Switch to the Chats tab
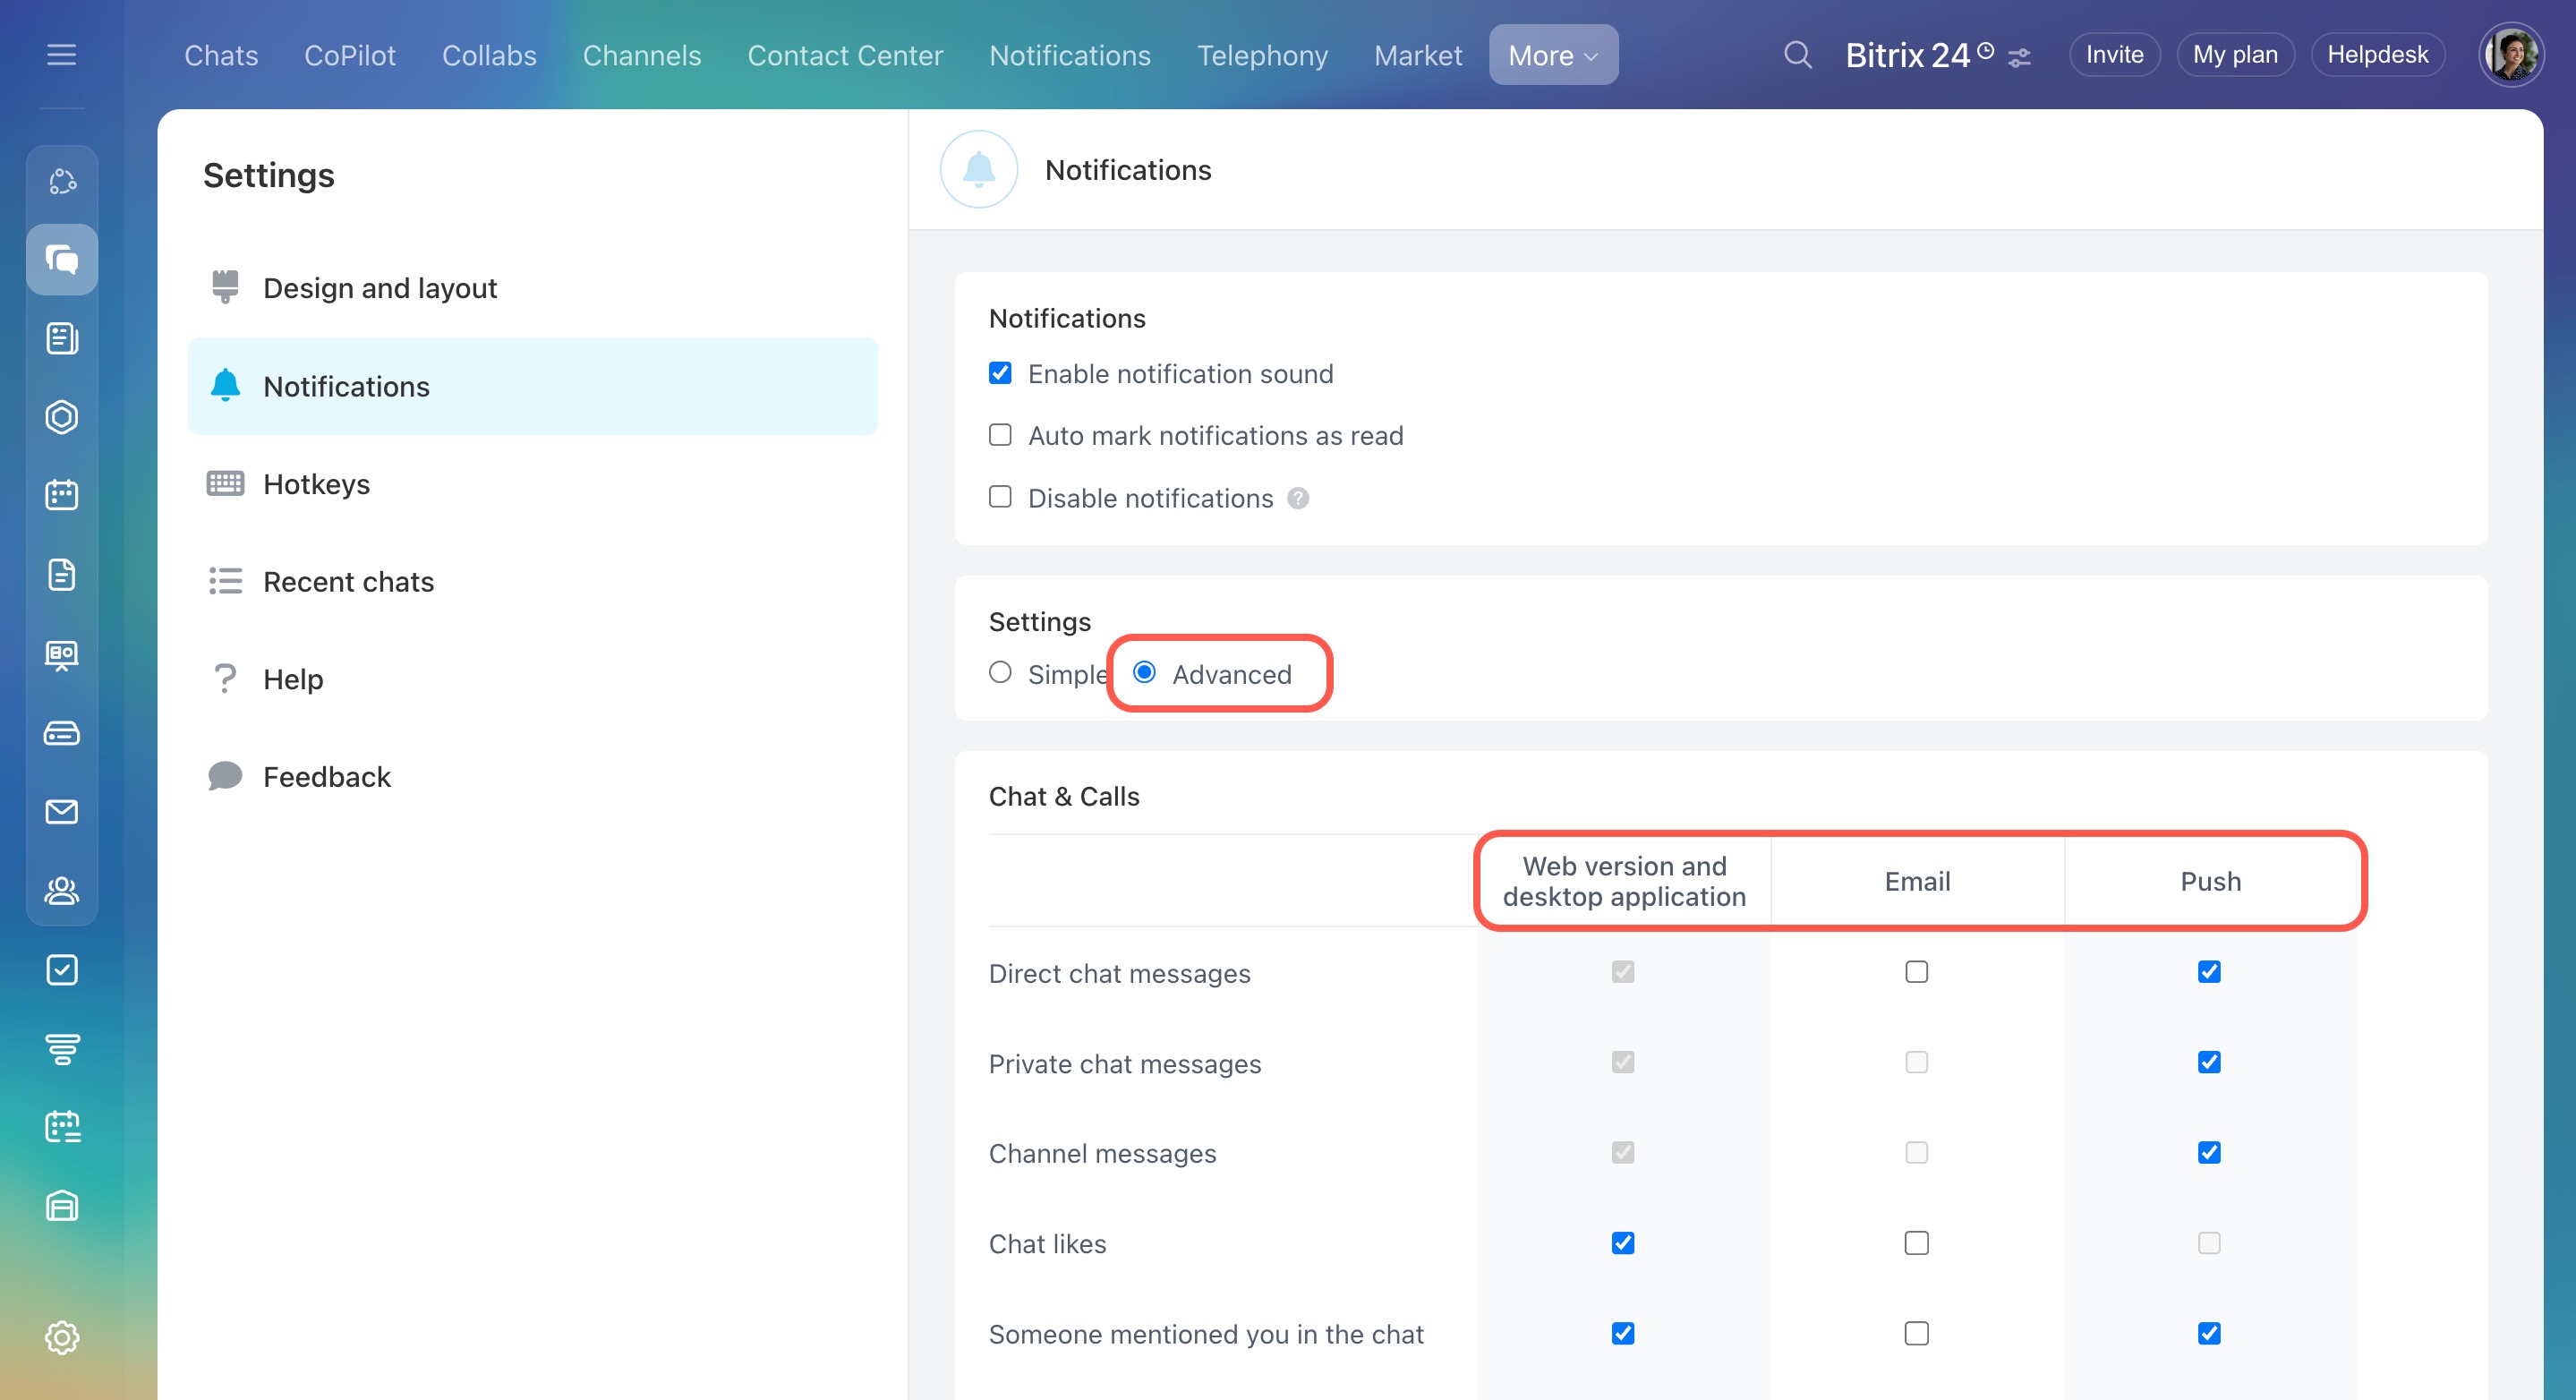2576x1400 pixels. 221,55
